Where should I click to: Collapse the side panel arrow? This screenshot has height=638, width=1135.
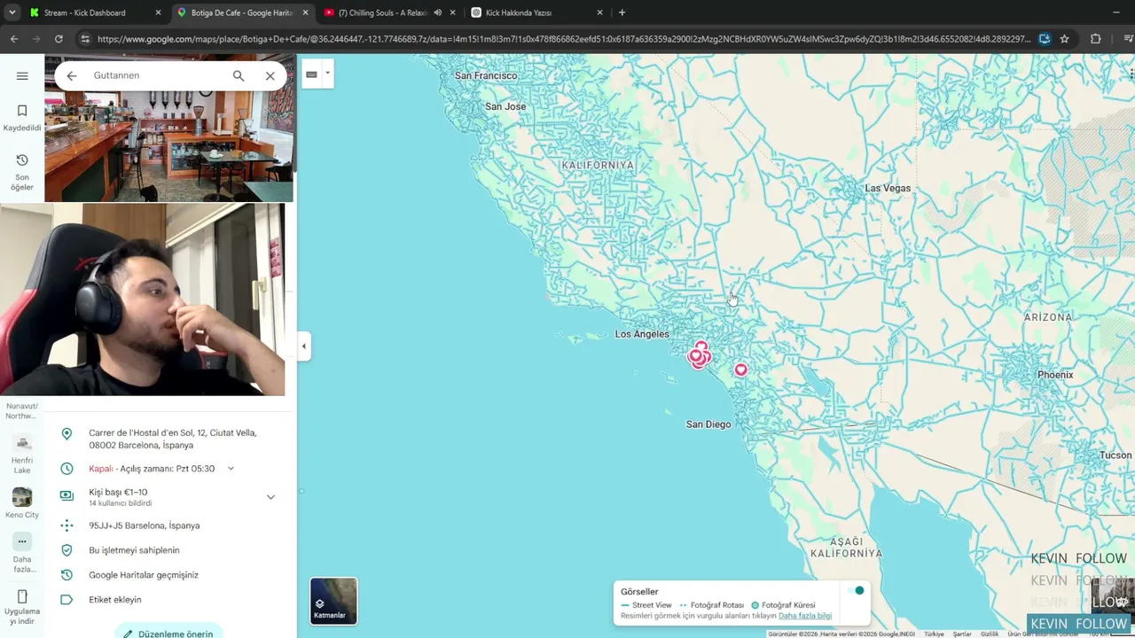click(x=304, y=346)
